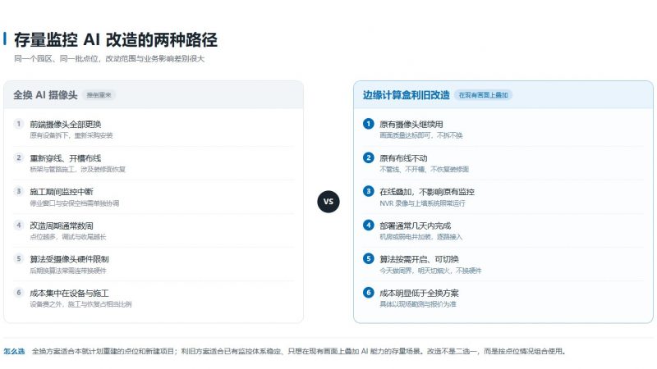Click the item title 算法按需开启、可切换

tap(420, 259)
